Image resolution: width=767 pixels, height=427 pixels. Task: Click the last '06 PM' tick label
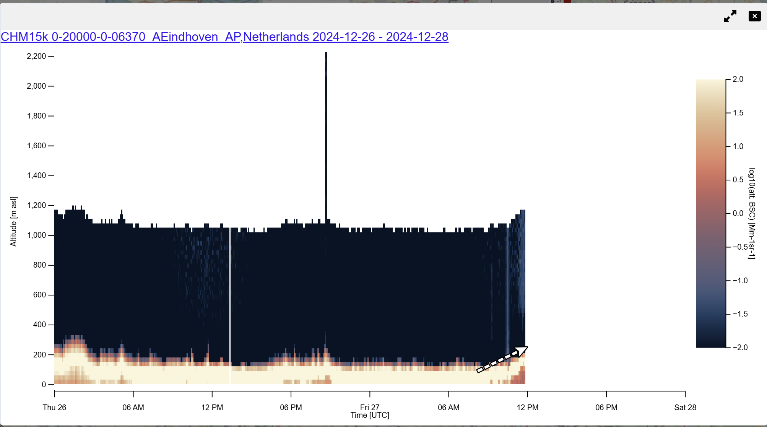click(x=606, y=408)
